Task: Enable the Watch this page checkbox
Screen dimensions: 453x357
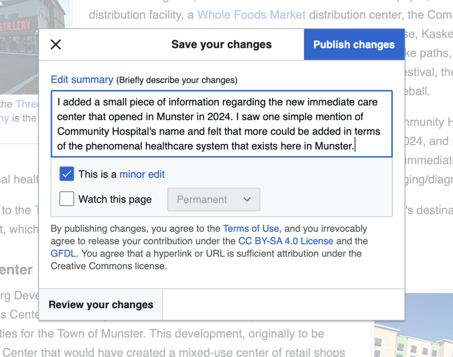Action: [x=67, y=199]
